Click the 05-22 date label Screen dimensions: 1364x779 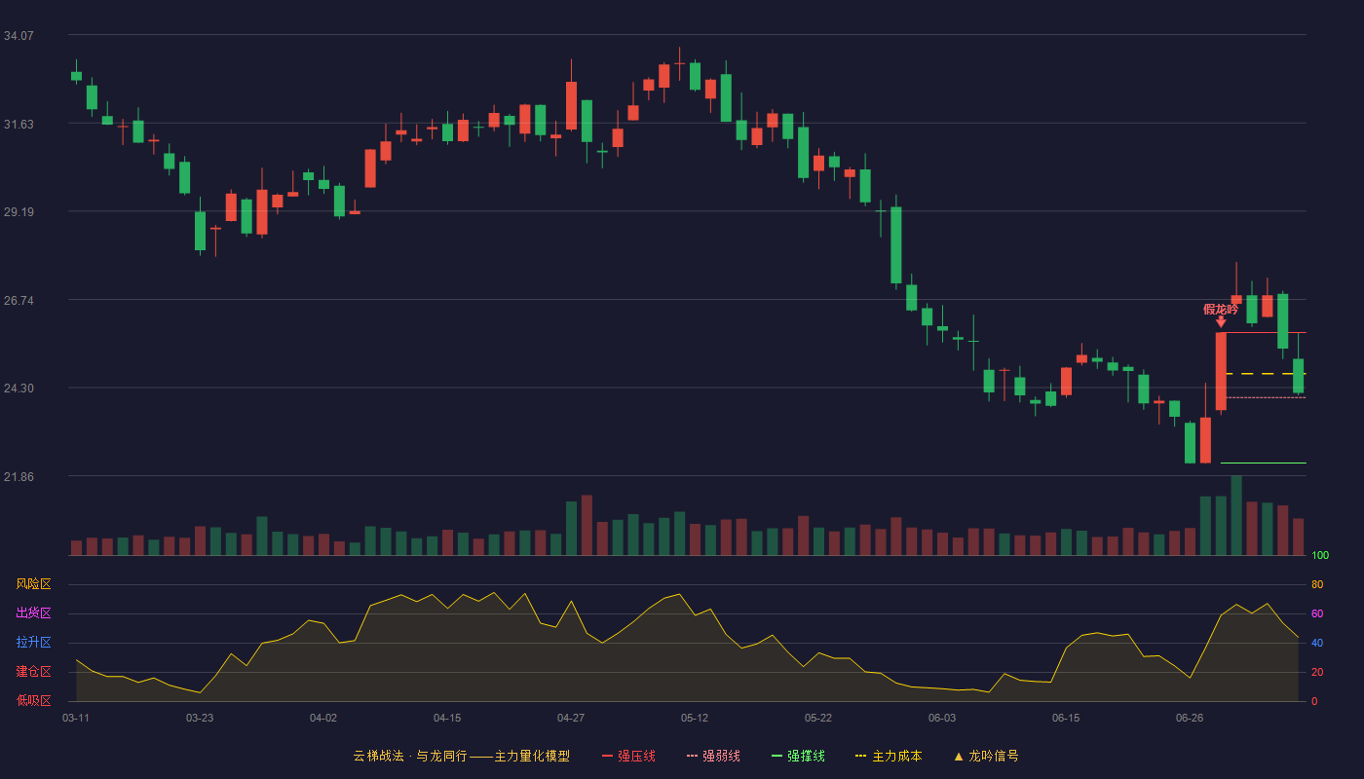[818, 718]
